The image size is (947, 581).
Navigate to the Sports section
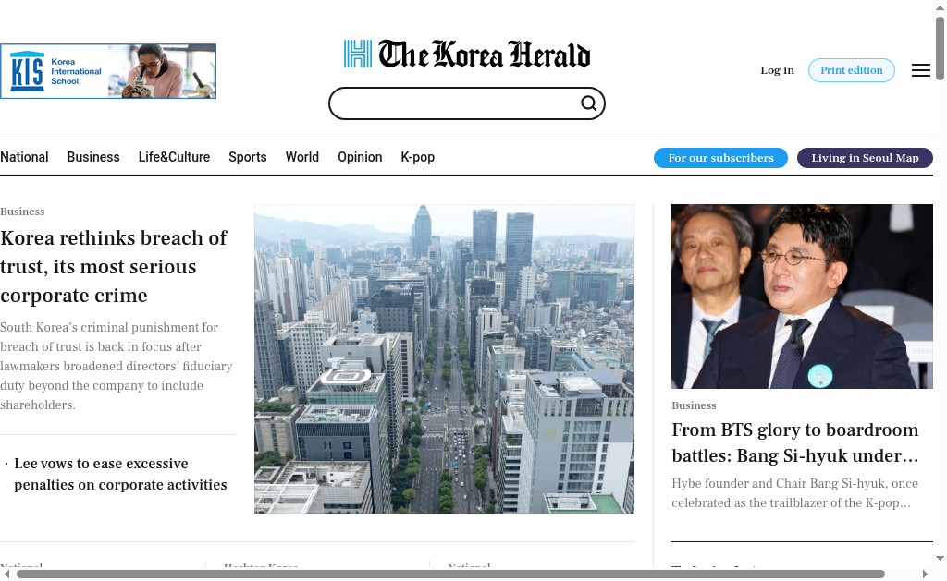[x=248, y=157]
